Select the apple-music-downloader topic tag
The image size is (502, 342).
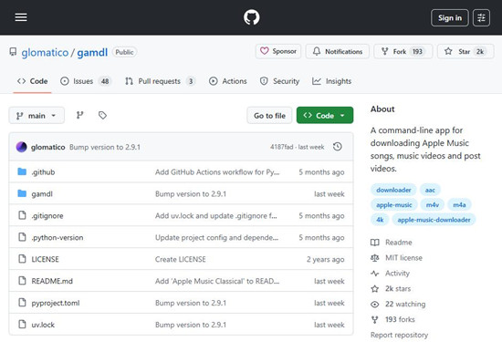click(434, 220)
